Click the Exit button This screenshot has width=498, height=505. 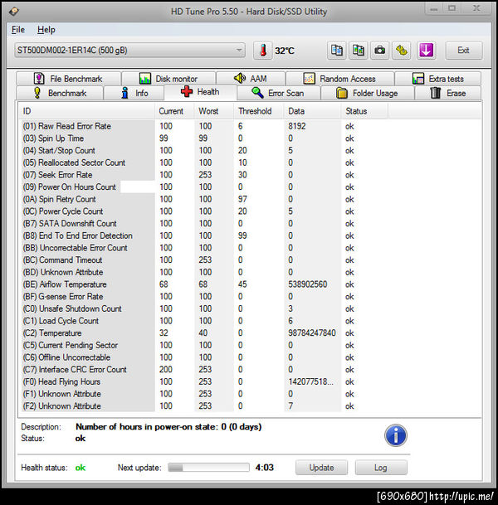464,51
